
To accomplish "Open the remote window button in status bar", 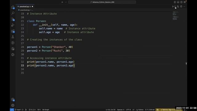I will (12, 110).
